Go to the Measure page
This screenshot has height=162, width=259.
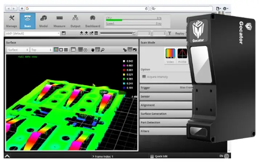59,21
